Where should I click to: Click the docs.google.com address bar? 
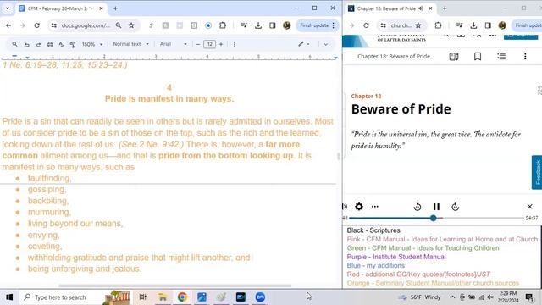86,25
